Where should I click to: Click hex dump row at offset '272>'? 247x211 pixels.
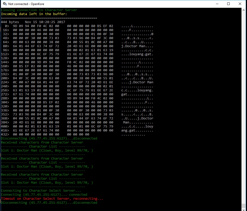click(x=77, y=94)
